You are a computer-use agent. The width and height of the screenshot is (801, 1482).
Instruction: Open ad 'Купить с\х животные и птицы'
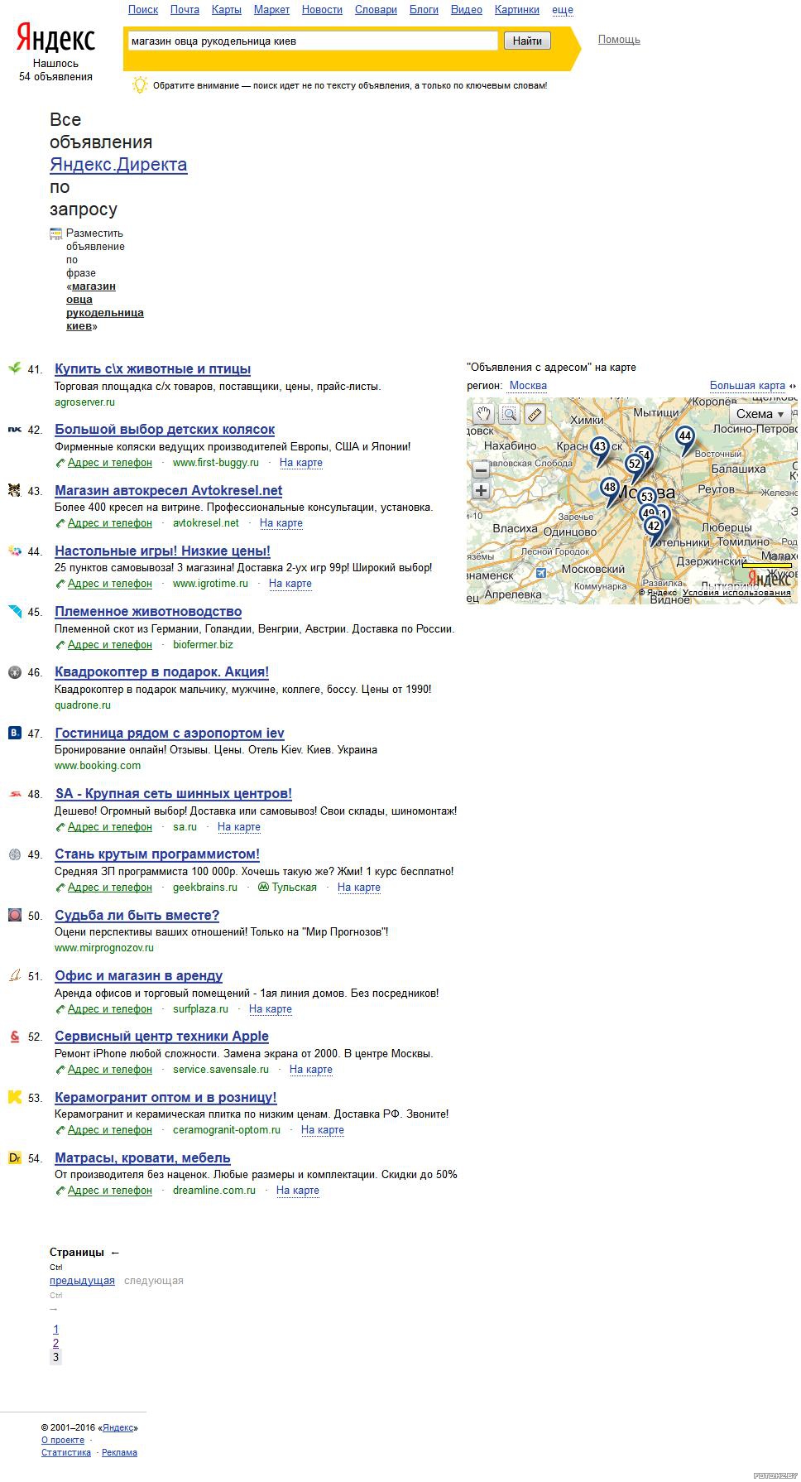tap(152, 369)
